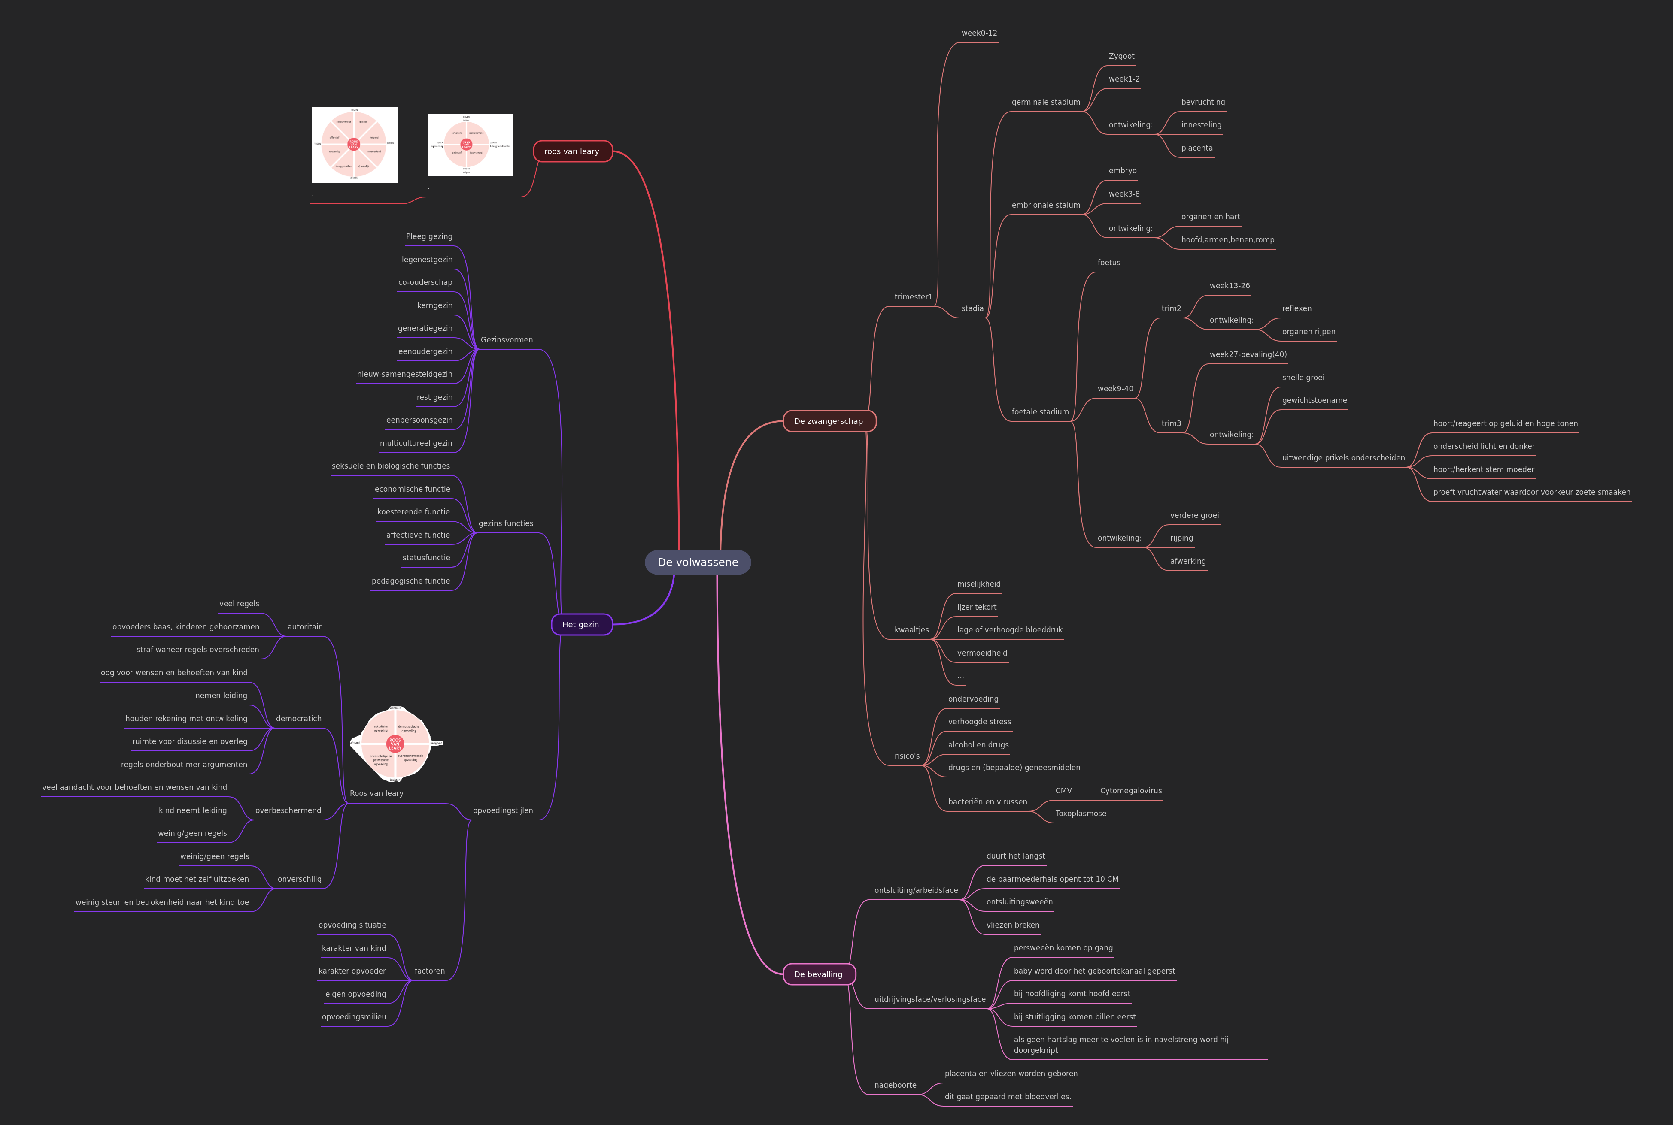Click the risico's node
Screen dimensions: 1673x1125
pyautogui.click(x=907, y=756)
